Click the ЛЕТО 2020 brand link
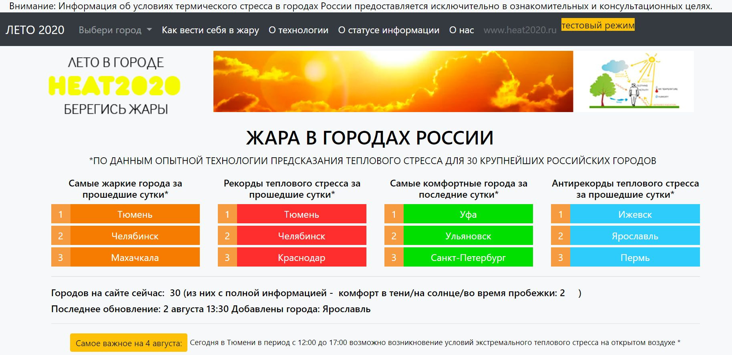Viewport: 732px width, 355px height. click(x=35, y=30)
